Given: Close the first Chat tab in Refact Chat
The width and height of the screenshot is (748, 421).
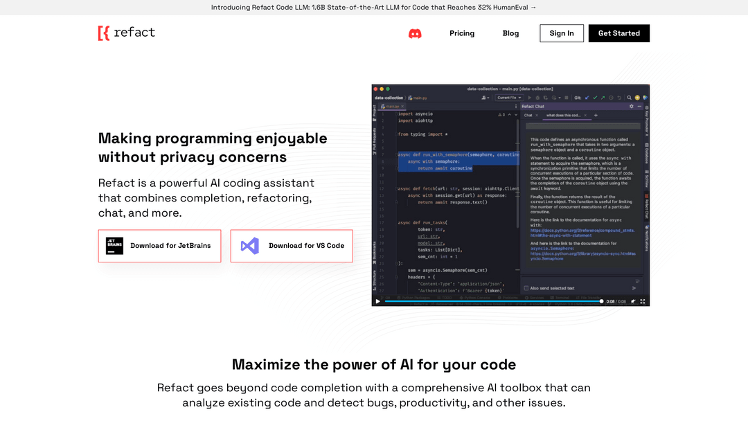Looking at the screenshot, I should tap(537, 116).
